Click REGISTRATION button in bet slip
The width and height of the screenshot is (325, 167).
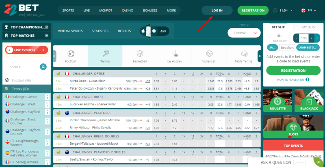(x=293, y=71)
